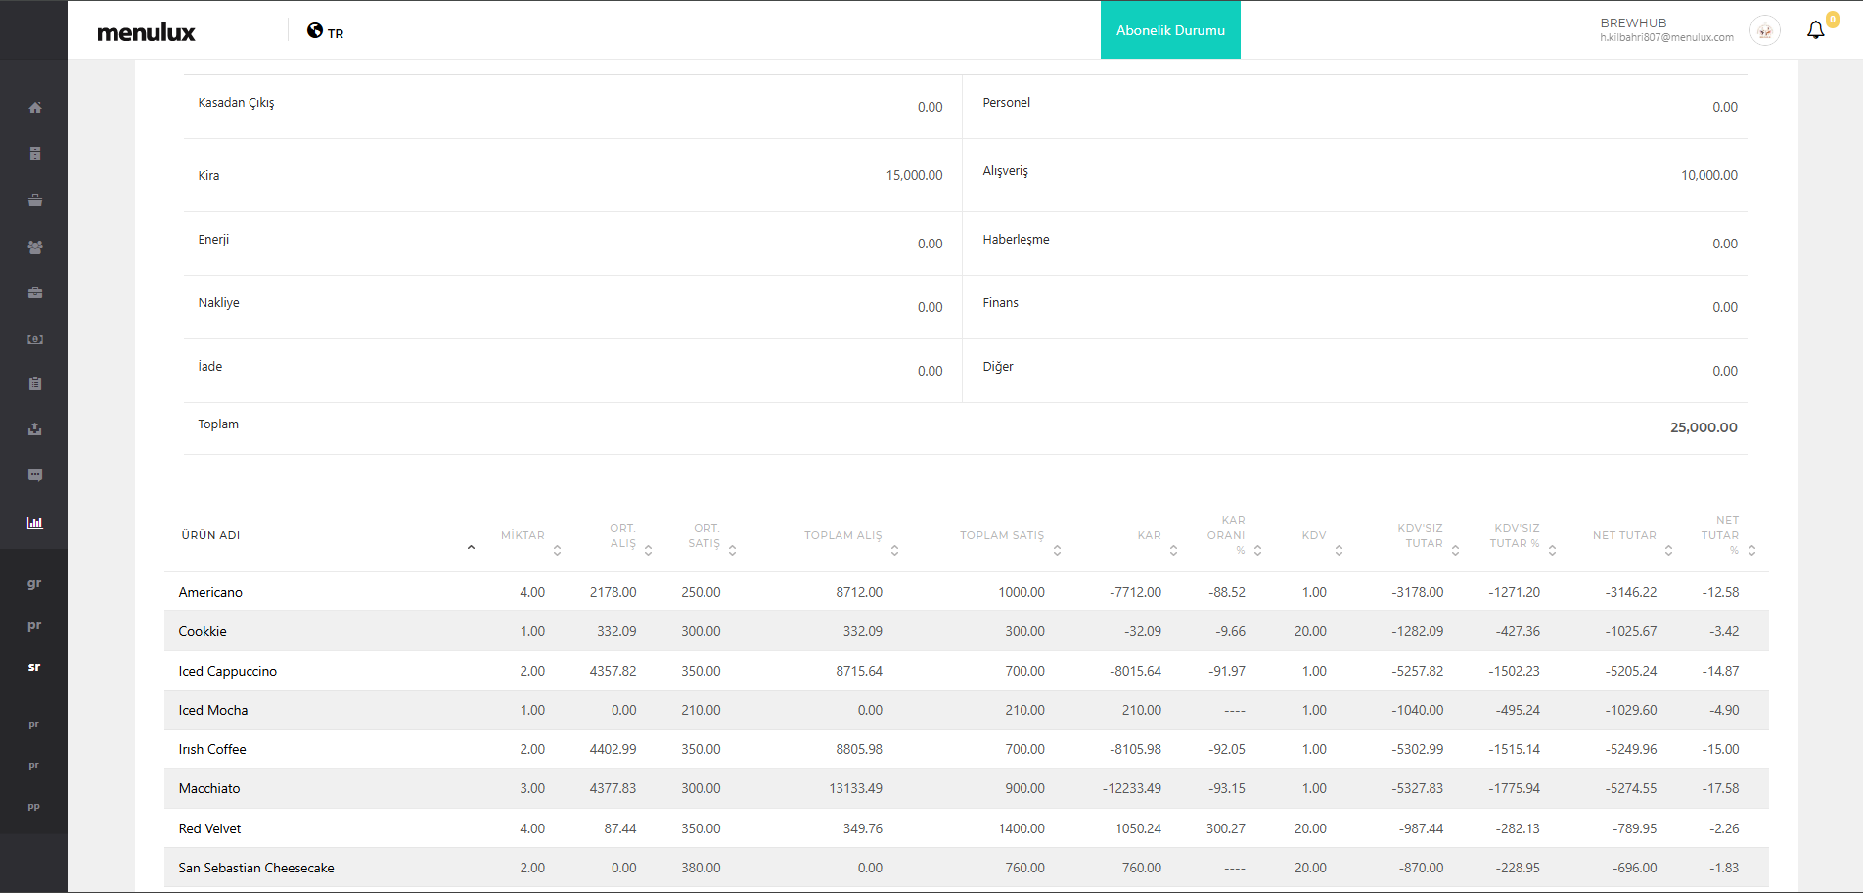Click the globe language icon
This screenshot has width=1863, height=893.
(x=315, y=31)
